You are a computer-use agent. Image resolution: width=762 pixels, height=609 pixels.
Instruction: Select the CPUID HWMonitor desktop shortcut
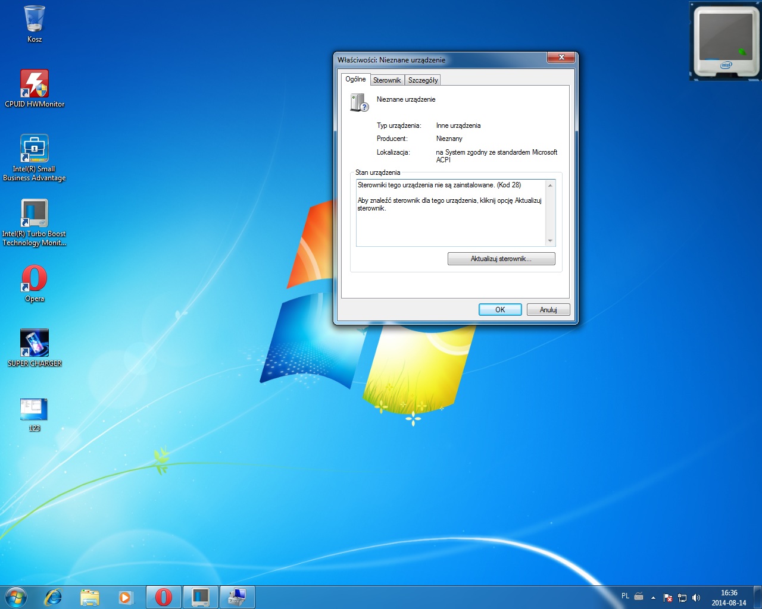[x=35, y=88]
